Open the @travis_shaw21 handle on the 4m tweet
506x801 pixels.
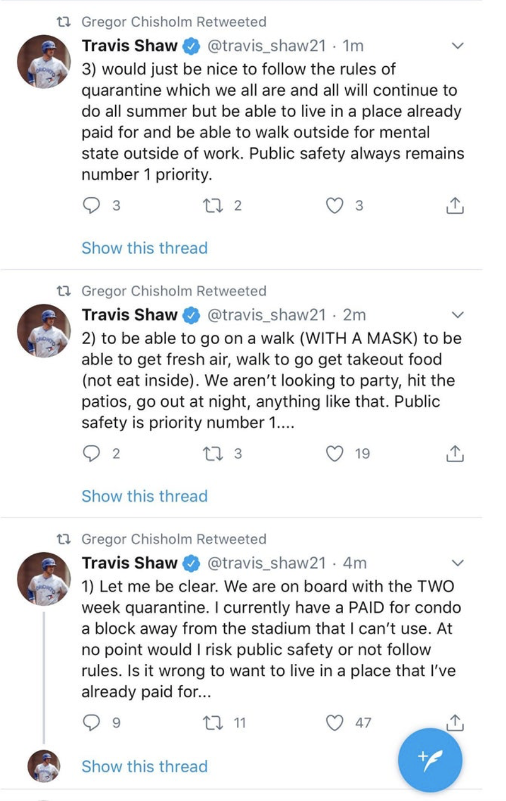pyautogui.click(x=266, y=563)
